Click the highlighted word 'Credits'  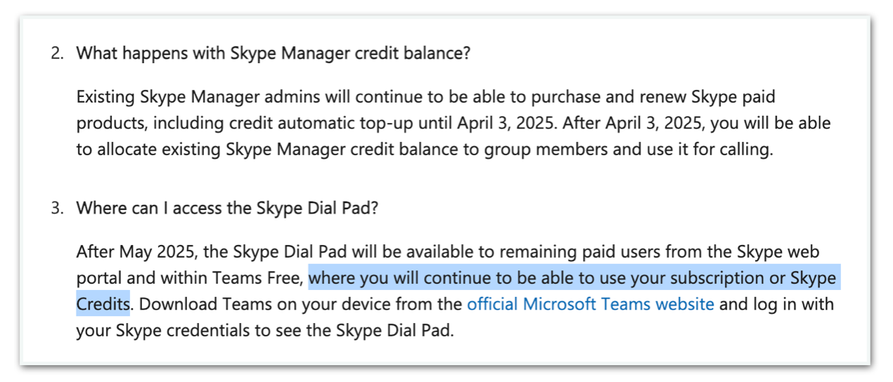point(103,304)
